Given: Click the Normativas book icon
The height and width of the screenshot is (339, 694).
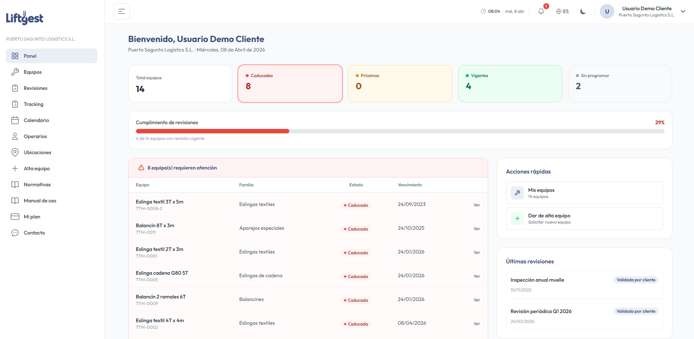Looking at the screenshot, I should pos(15,184).
